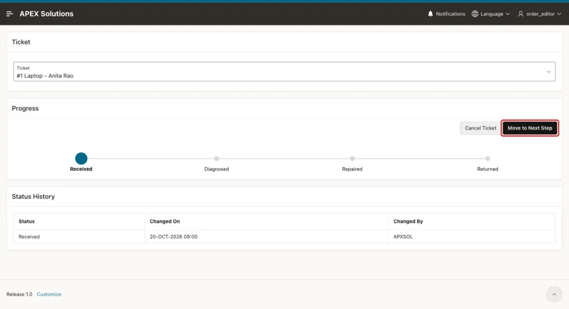Screen dimensions: 569x309
Task: Click the 'Progress' region heading
Action: [25, 108]
